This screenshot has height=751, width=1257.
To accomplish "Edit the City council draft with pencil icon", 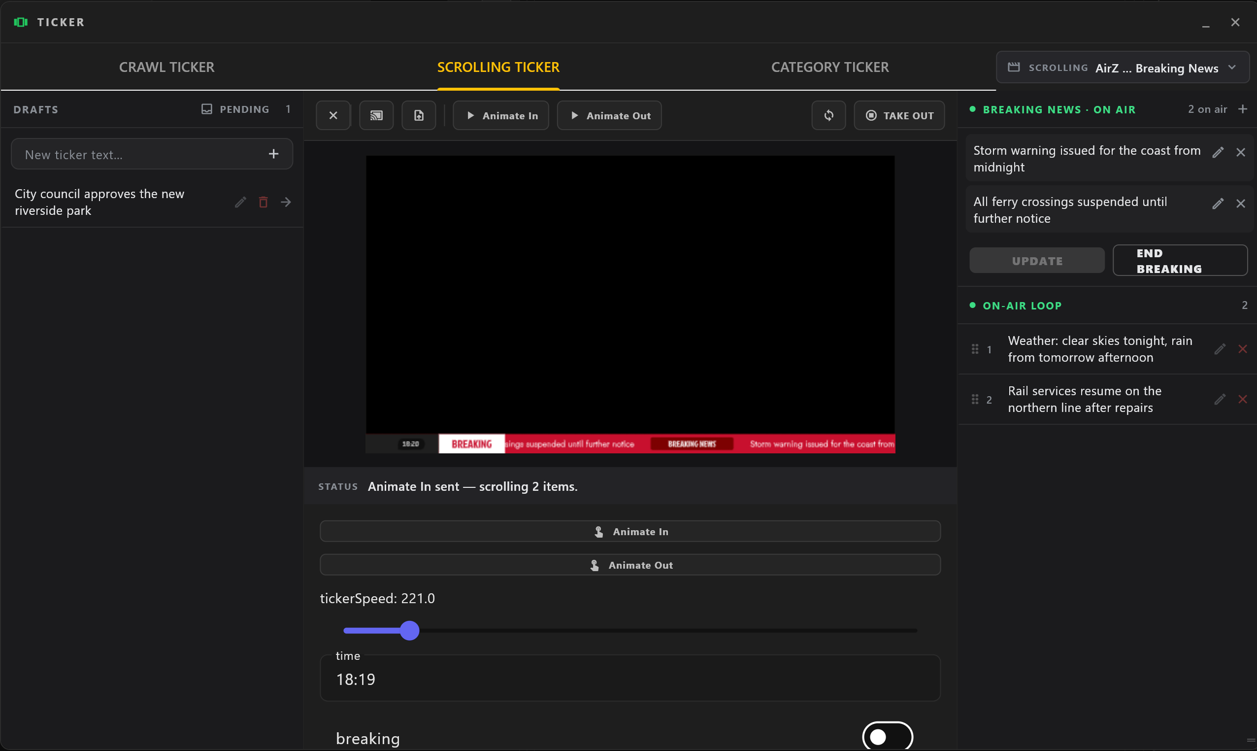I will pyautogui.click(x=240, y=203).
